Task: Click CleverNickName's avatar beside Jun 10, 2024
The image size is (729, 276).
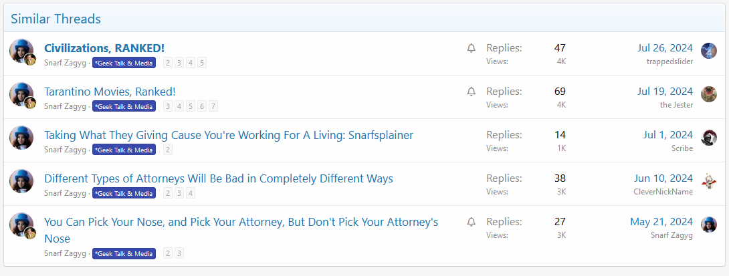Action: click(x=709, y=181)
